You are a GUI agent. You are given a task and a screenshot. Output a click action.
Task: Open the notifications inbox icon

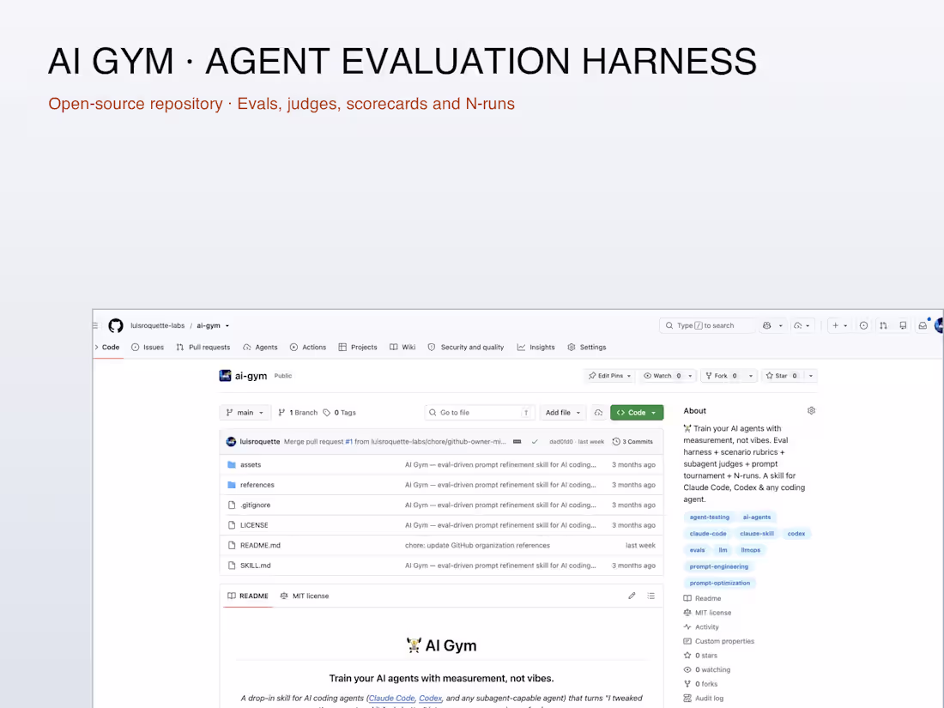(923, 326)
